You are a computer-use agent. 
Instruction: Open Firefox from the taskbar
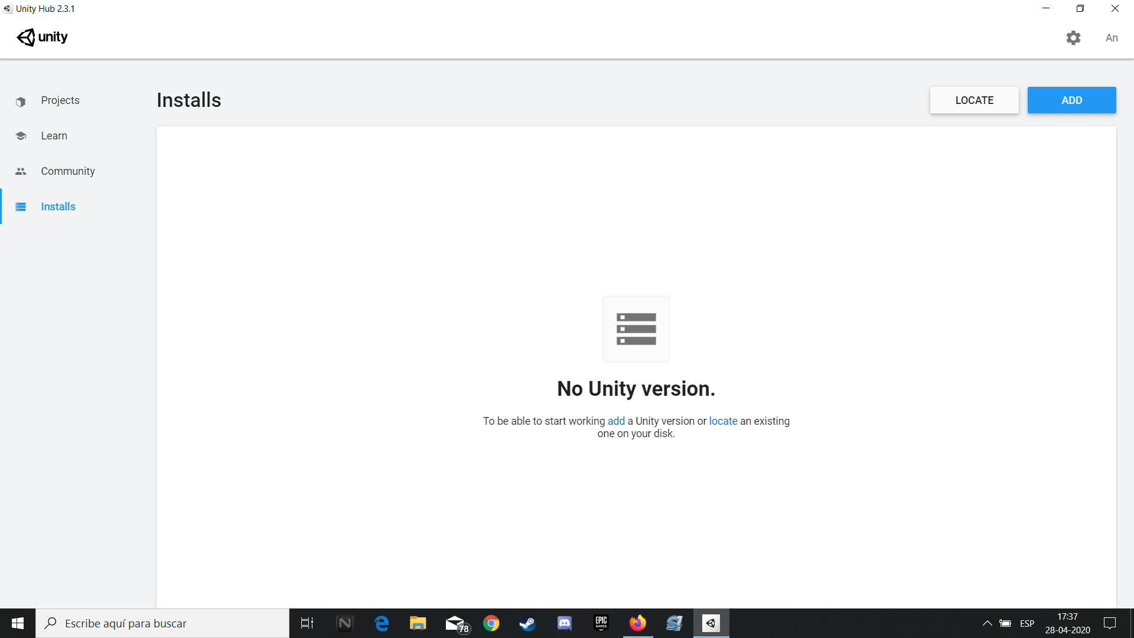click(637, 623)
